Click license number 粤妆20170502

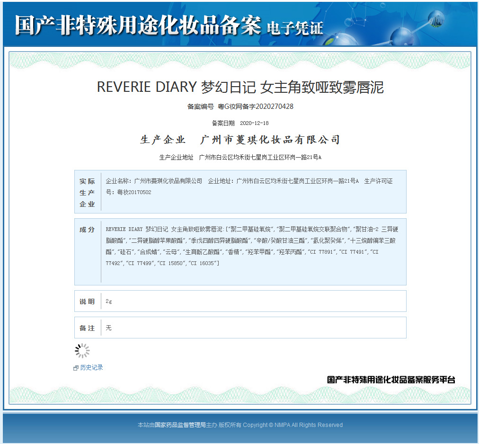coord(134,192)
